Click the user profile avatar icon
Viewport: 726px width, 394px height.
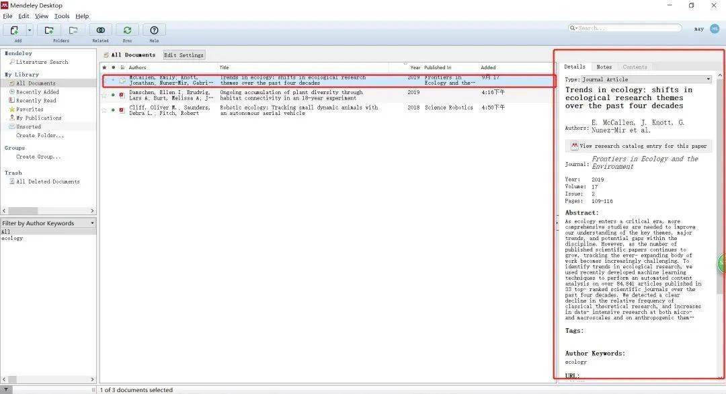point(715,29)
